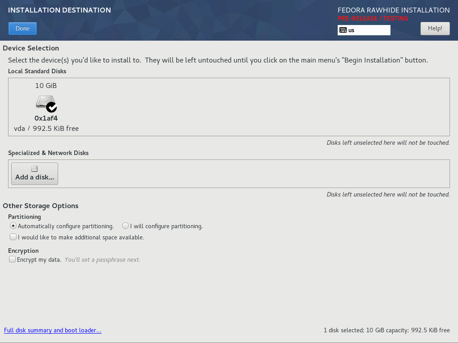Click the small disk icon above Add a disk

click(x=34, y=168)
